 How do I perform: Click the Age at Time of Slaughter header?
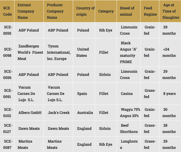(x=171, y=11)
